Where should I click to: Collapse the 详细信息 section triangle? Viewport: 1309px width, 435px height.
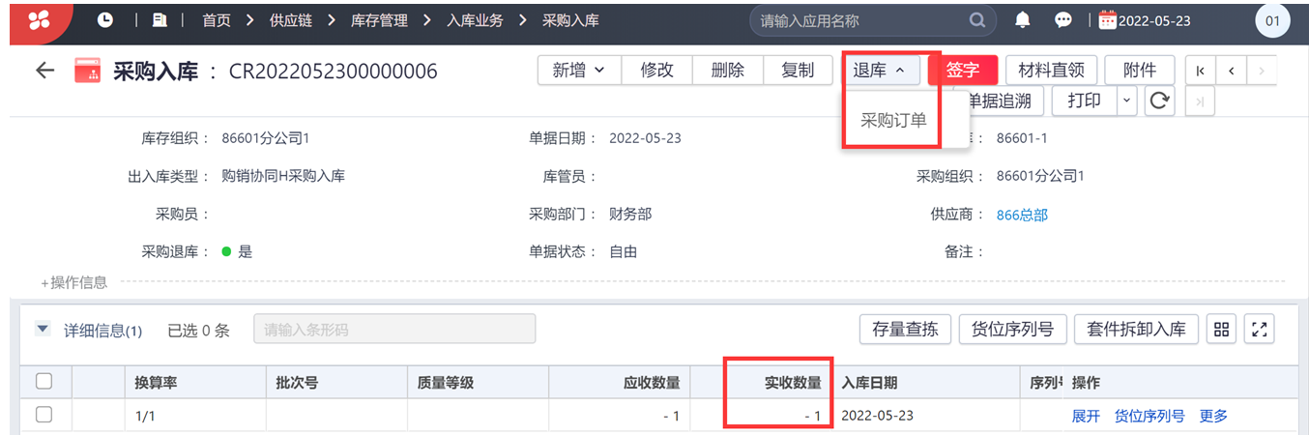(43, 330)
